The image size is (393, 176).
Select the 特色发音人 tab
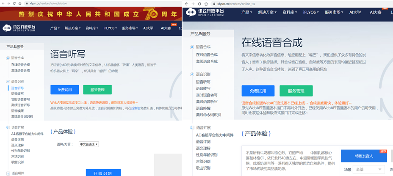[364, 156]
